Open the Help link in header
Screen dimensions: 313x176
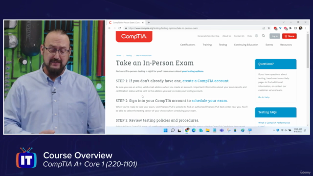[x=249, y=36]
